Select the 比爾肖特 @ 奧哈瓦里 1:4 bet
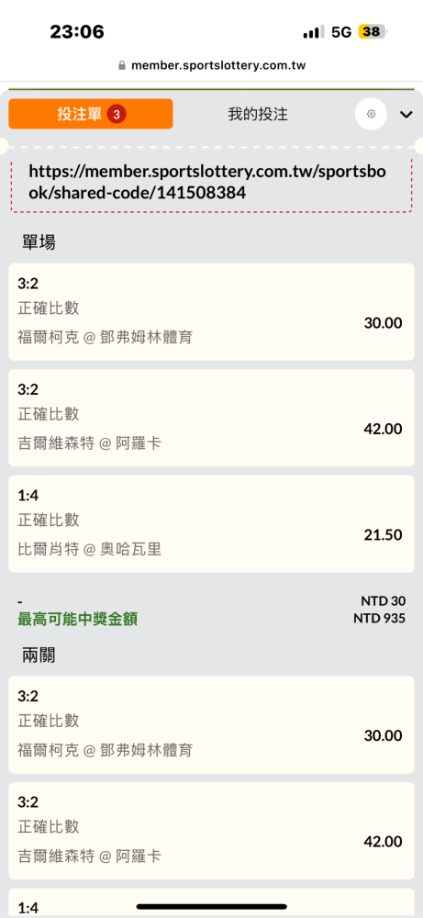Screen dimensions: 423x918 (x=211, y=524)
